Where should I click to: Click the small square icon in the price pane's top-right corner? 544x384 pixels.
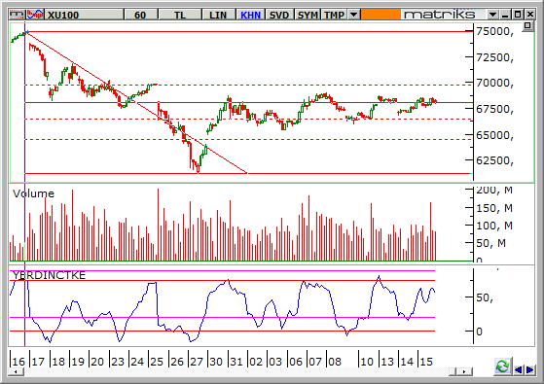click(527, 26)
